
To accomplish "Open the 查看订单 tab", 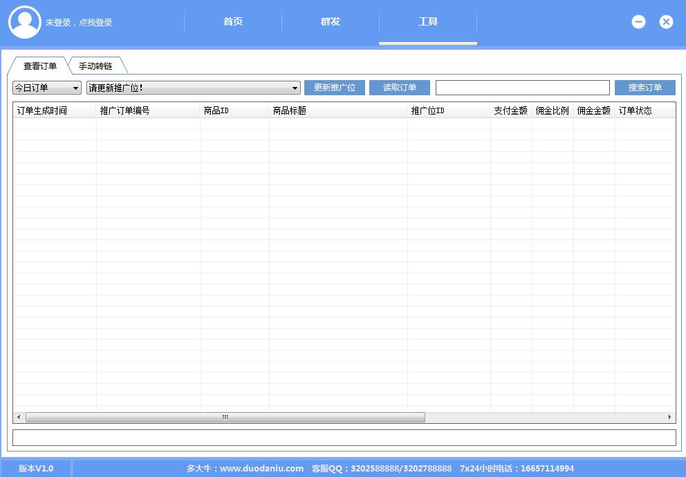I will click(x=40, y=66).
